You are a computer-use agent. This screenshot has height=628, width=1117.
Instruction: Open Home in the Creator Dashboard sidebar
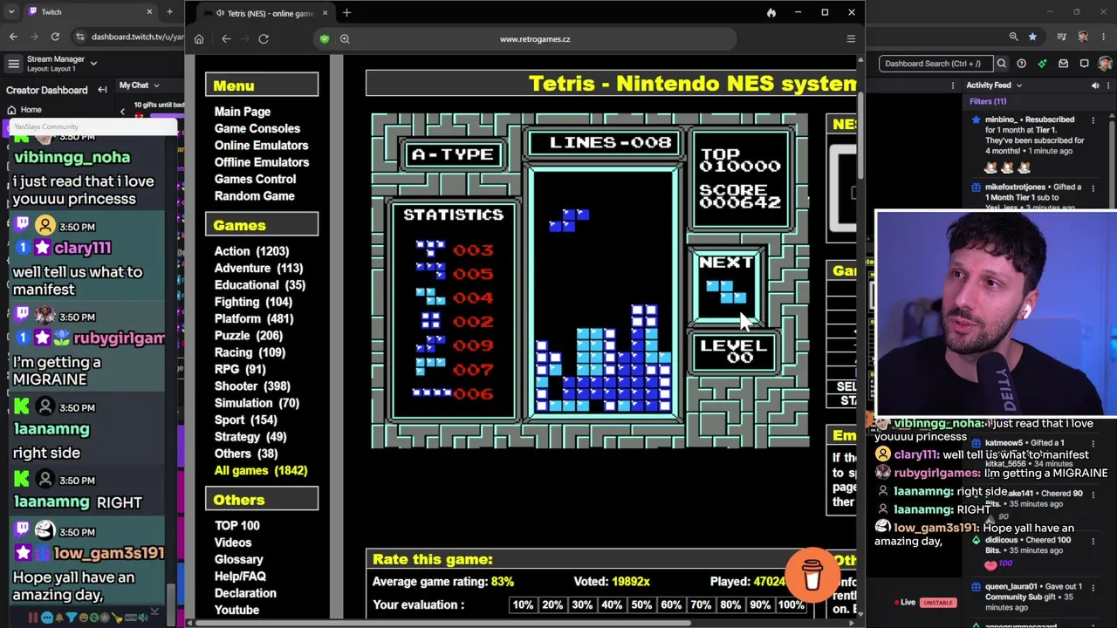(x=31, y=110)
